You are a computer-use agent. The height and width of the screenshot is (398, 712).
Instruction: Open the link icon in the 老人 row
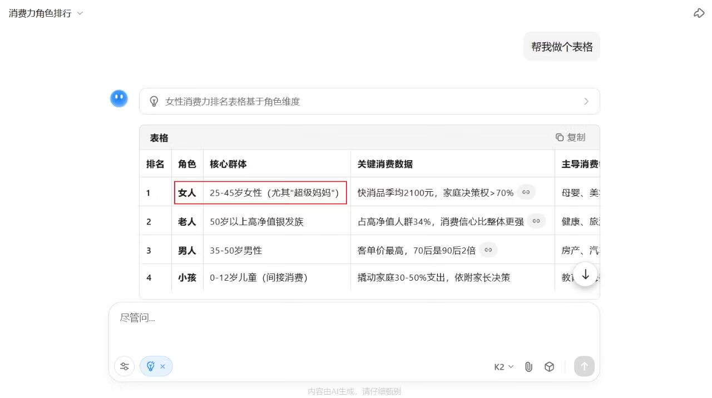pos(536,221)
